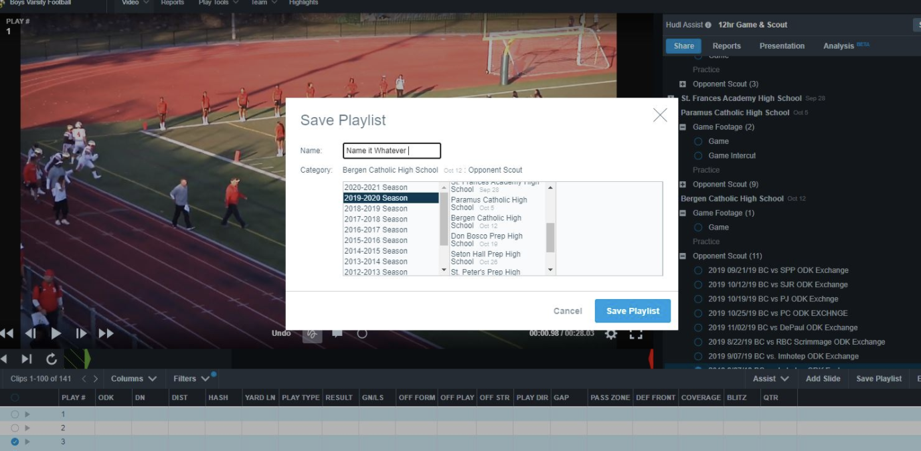This screenshot has width=921, height=451.
Task: Enter fullscreen video mode
Action: point(636,333)
